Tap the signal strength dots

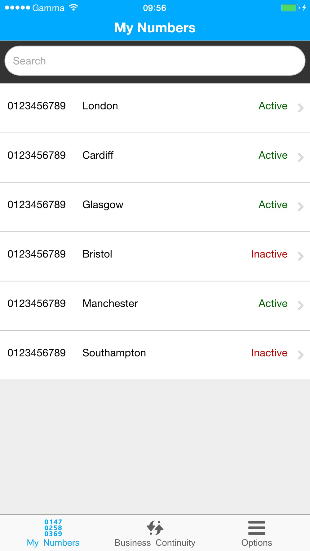point(17,8)
